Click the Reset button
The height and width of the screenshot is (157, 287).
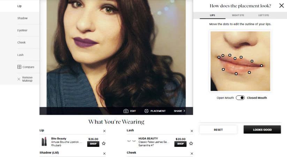click(x=218, y=129)
